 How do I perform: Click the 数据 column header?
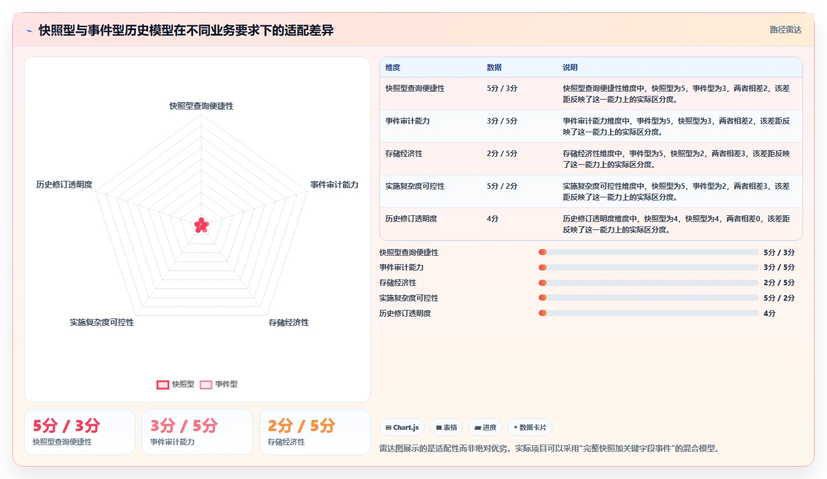tap(494, 68)
